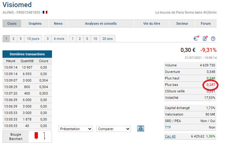
Task: Click the Clôture veille label
Action: [175, 91]
